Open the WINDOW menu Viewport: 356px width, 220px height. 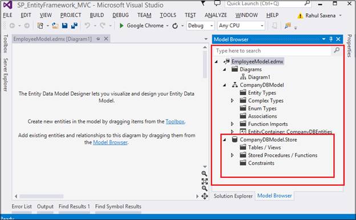(x=246, y=15)
